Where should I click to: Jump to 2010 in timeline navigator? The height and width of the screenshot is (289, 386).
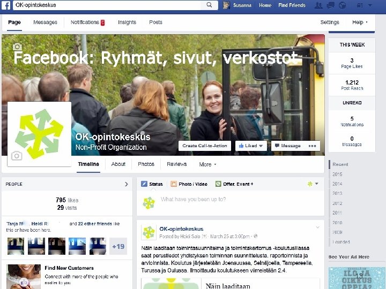[337, 223]
